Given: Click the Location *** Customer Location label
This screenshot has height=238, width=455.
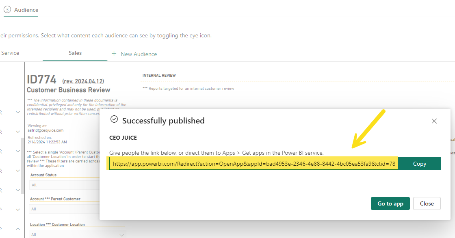Looking at the screenshot, I should coord(57,225).
